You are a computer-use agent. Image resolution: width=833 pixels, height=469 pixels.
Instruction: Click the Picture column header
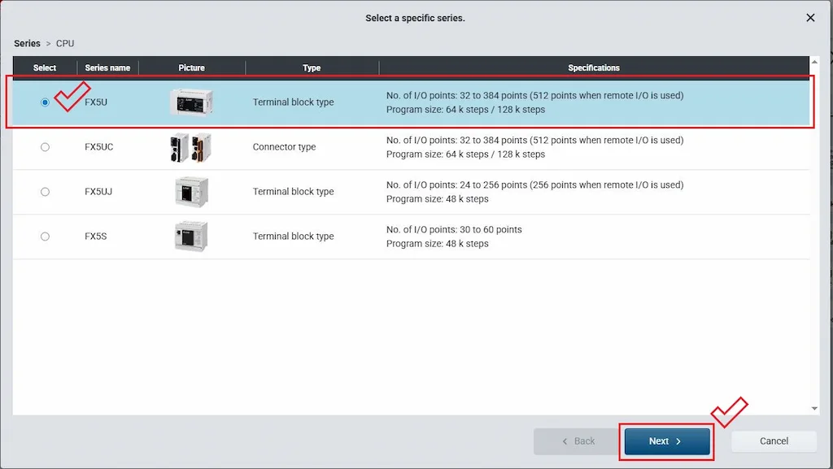tap(191, 68)
